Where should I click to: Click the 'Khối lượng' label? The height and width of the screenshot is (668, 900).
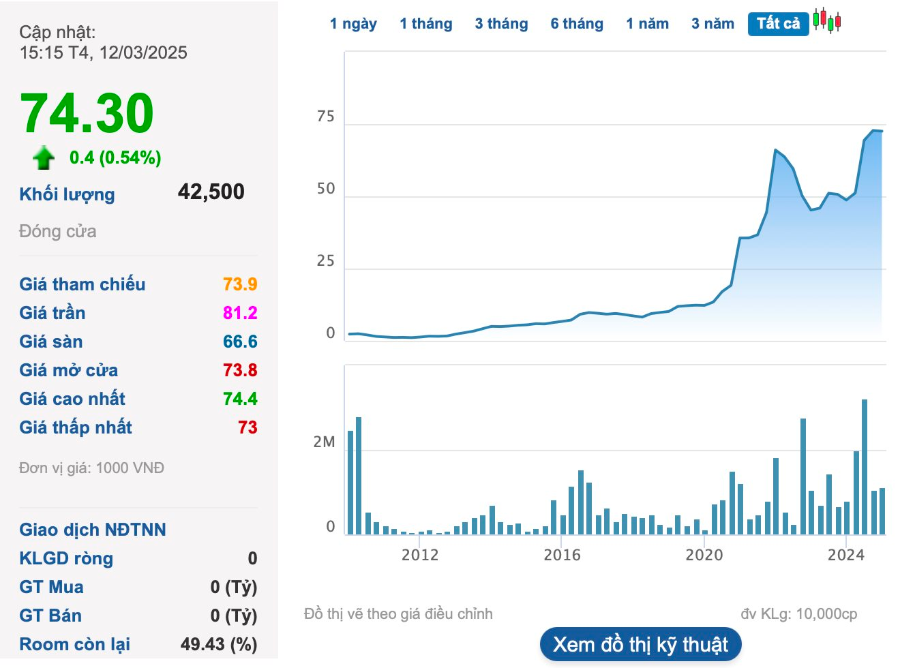click(x=67, y=194)
